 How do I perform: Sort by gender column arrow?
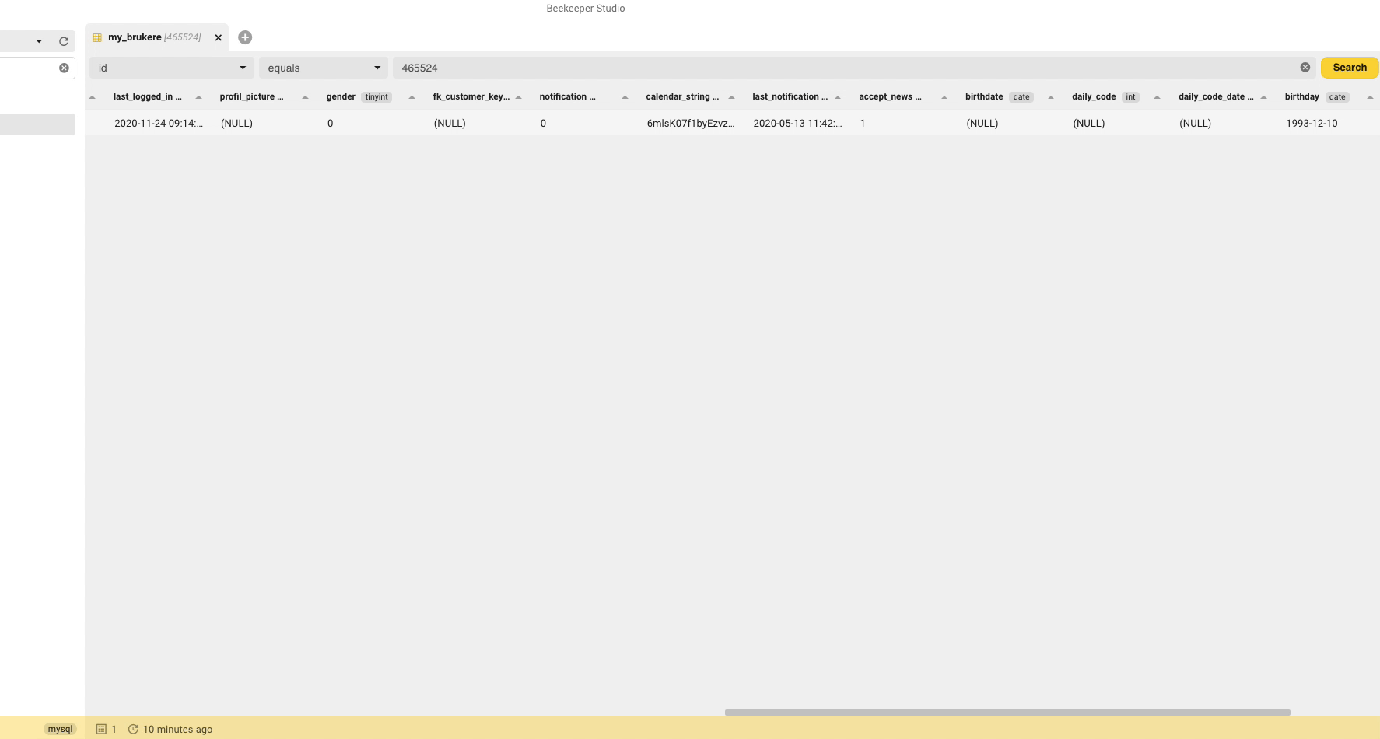(412, 97)
